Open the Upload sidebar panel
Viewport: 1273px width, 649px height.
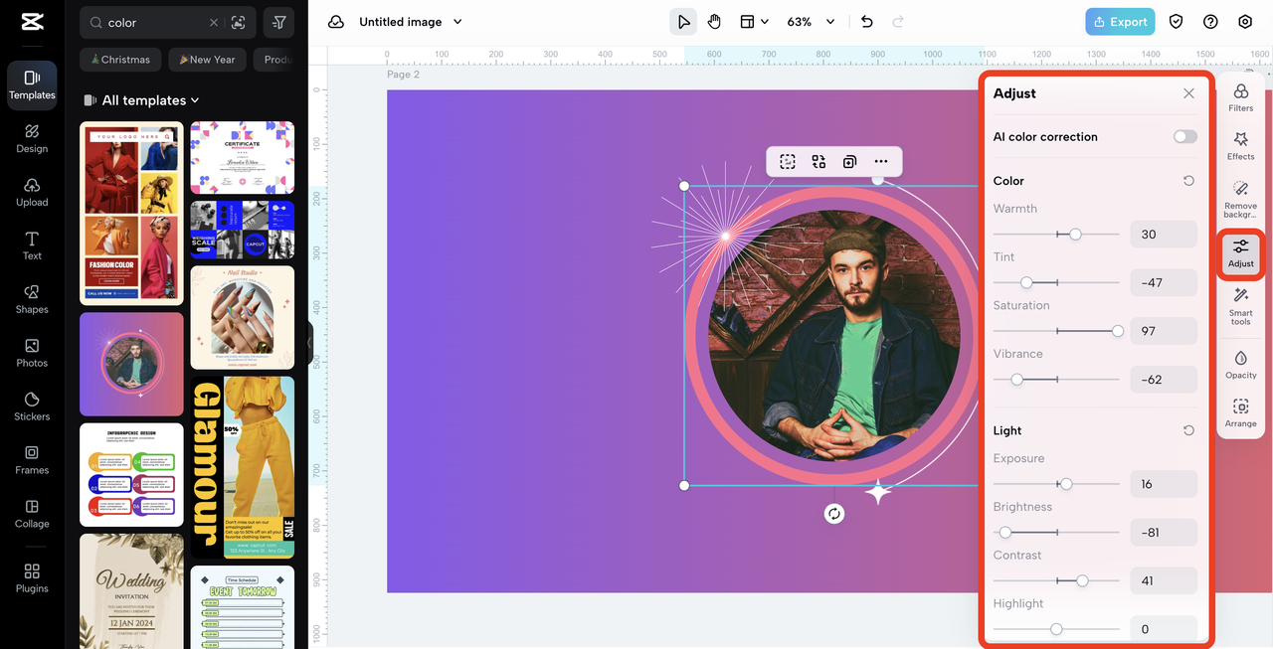pos(32,192)
